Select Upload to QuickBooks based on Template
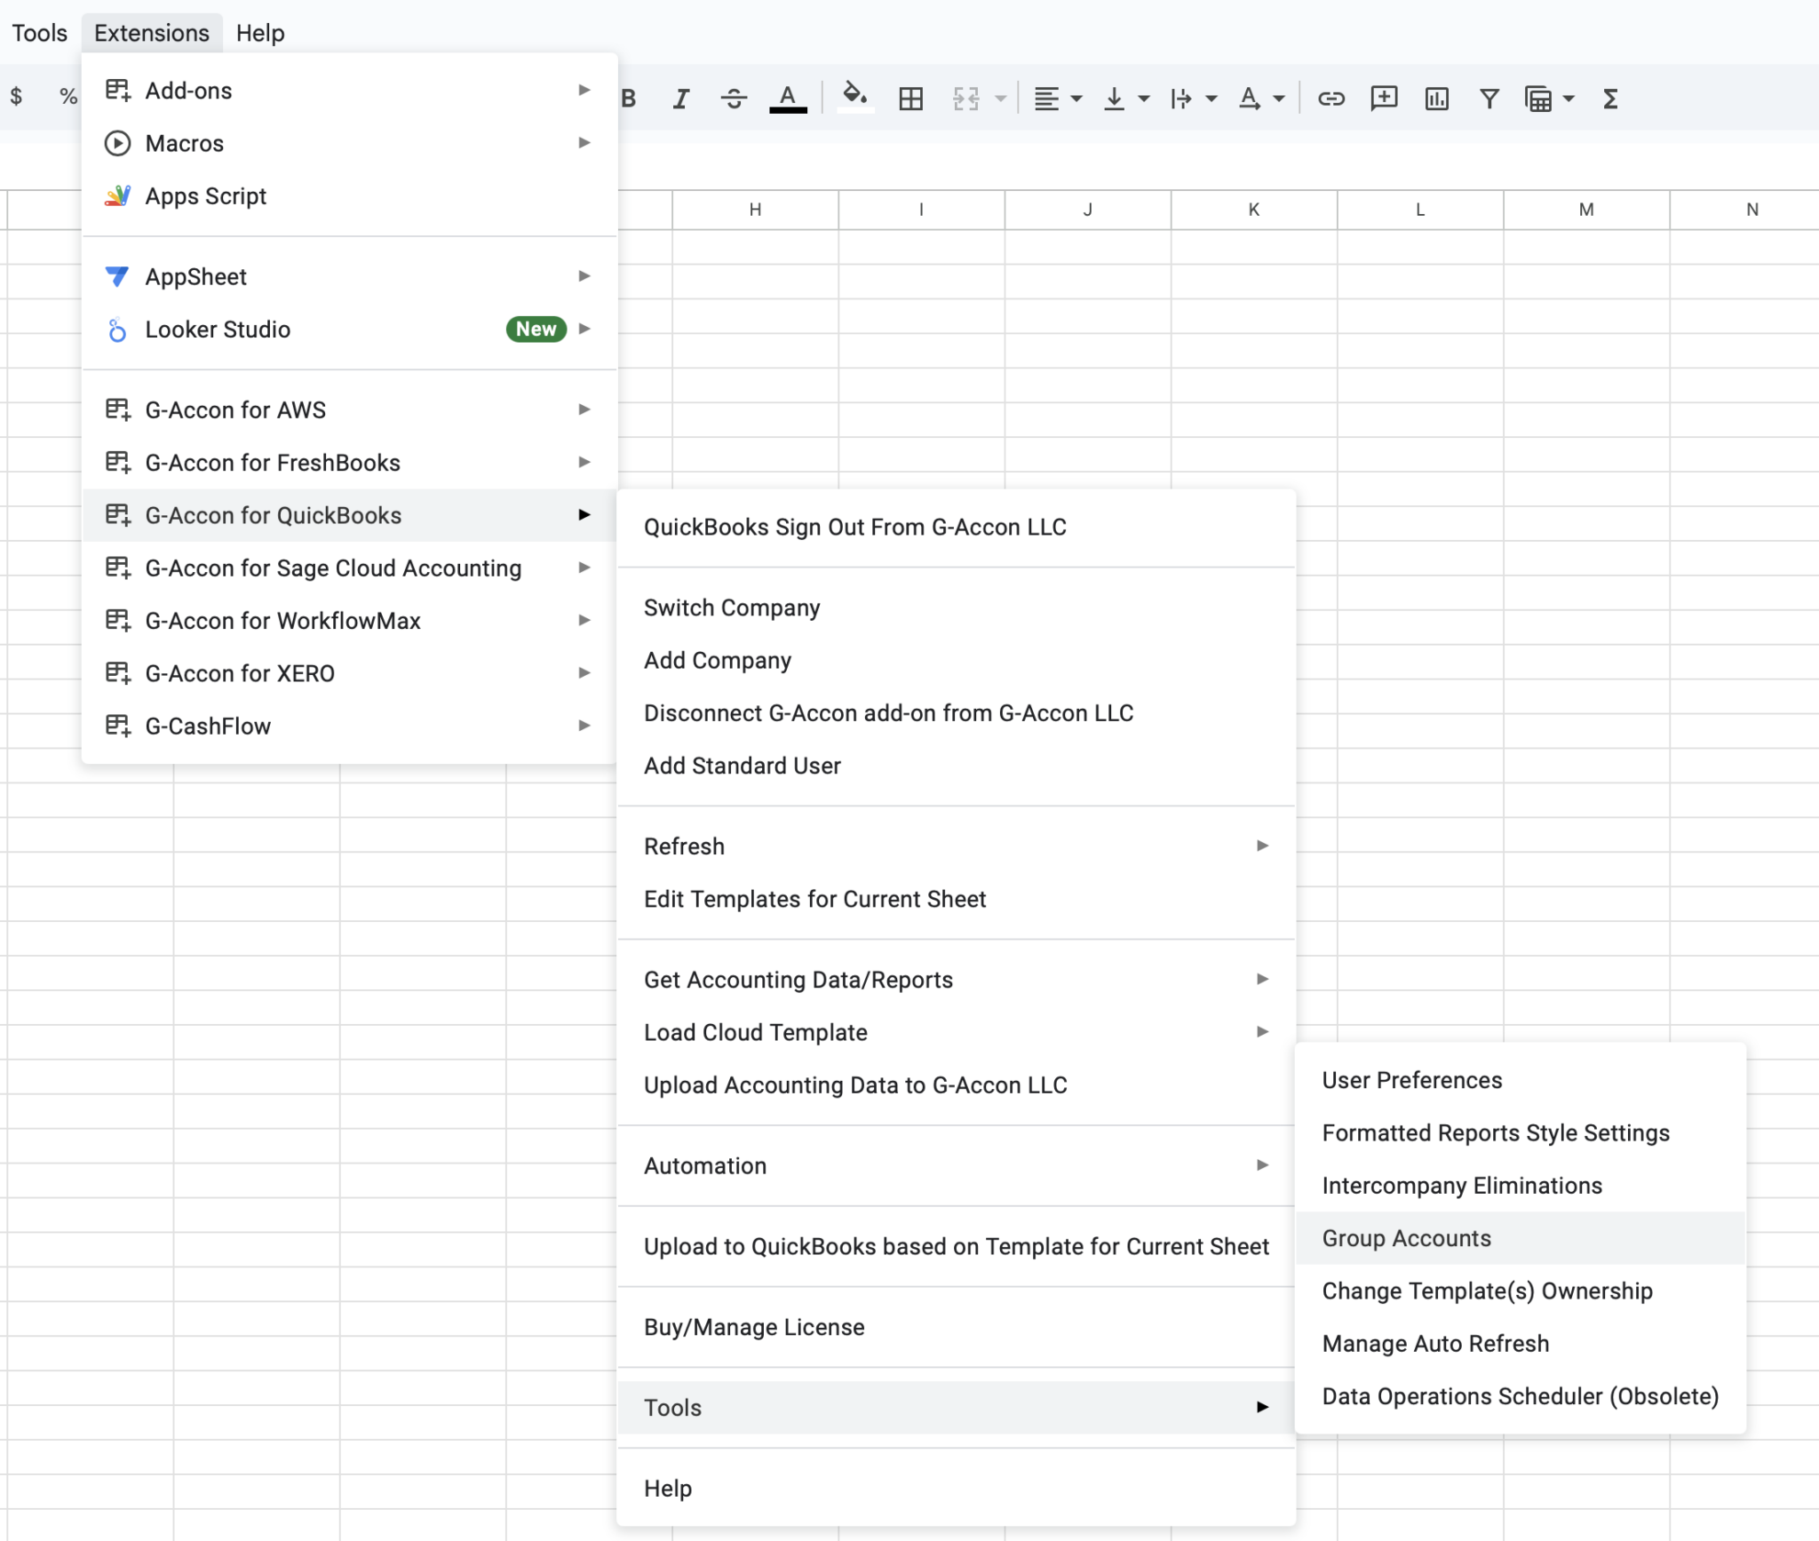 [957, 1246]
